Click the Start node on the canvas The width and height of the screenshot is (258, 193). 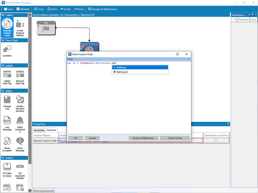pos(46,28)
